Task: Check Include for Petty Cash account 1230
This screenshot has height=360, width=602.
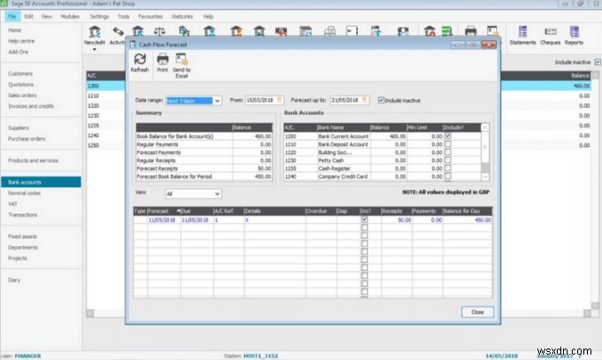Action: [x=448, y=160]
